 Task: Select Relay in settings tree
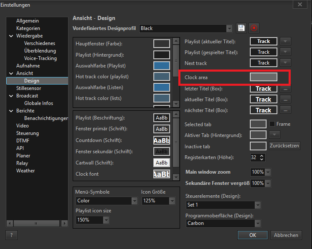pos(22,163)
